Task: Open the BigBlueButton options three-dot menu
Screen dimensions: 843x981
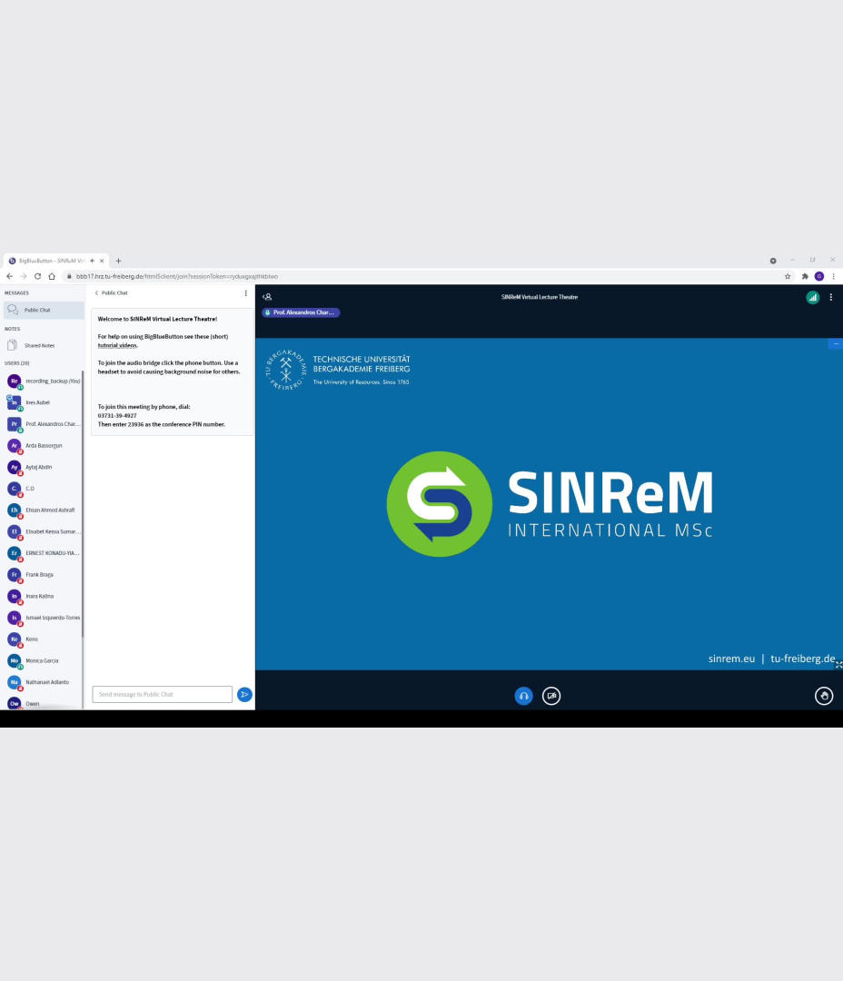Action: pos(831,298)
